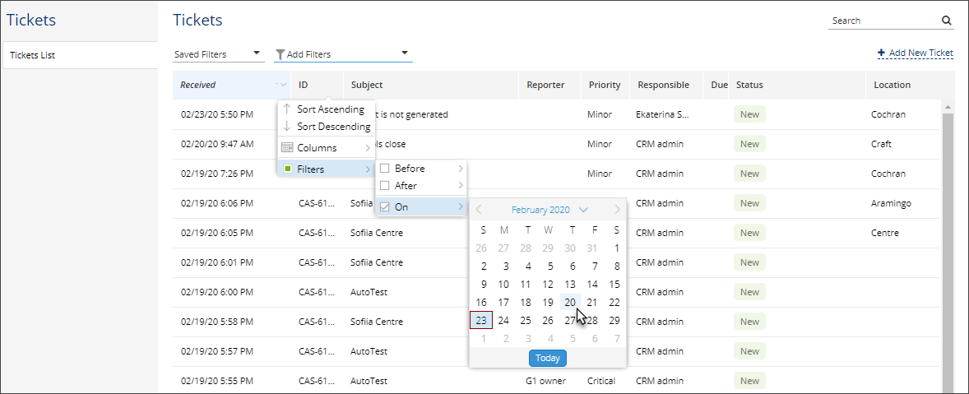Click the Columns grid icon

click(x=287, y=147)
